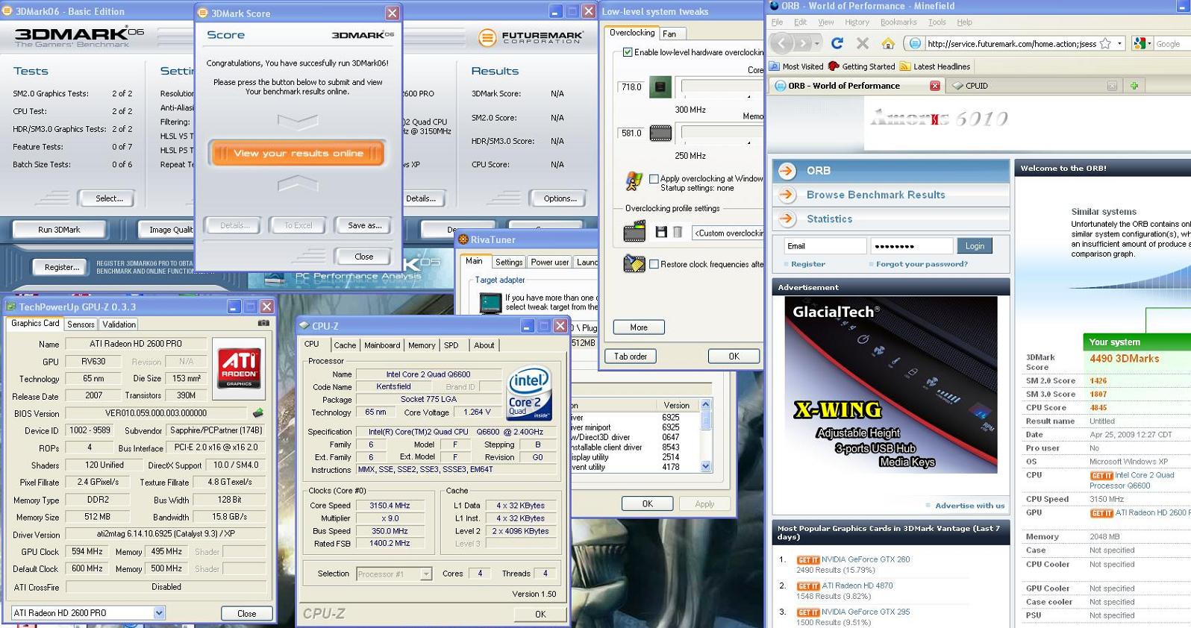Screen dimensions: 1191x628
Task: Toggle Restore clock frequencies checkbox
Action: (x=654, y=264)
